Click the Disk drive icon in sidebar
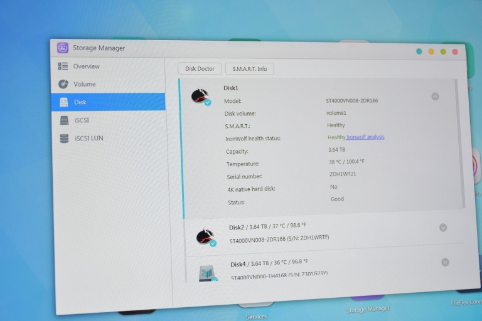 tap(64, 102)
